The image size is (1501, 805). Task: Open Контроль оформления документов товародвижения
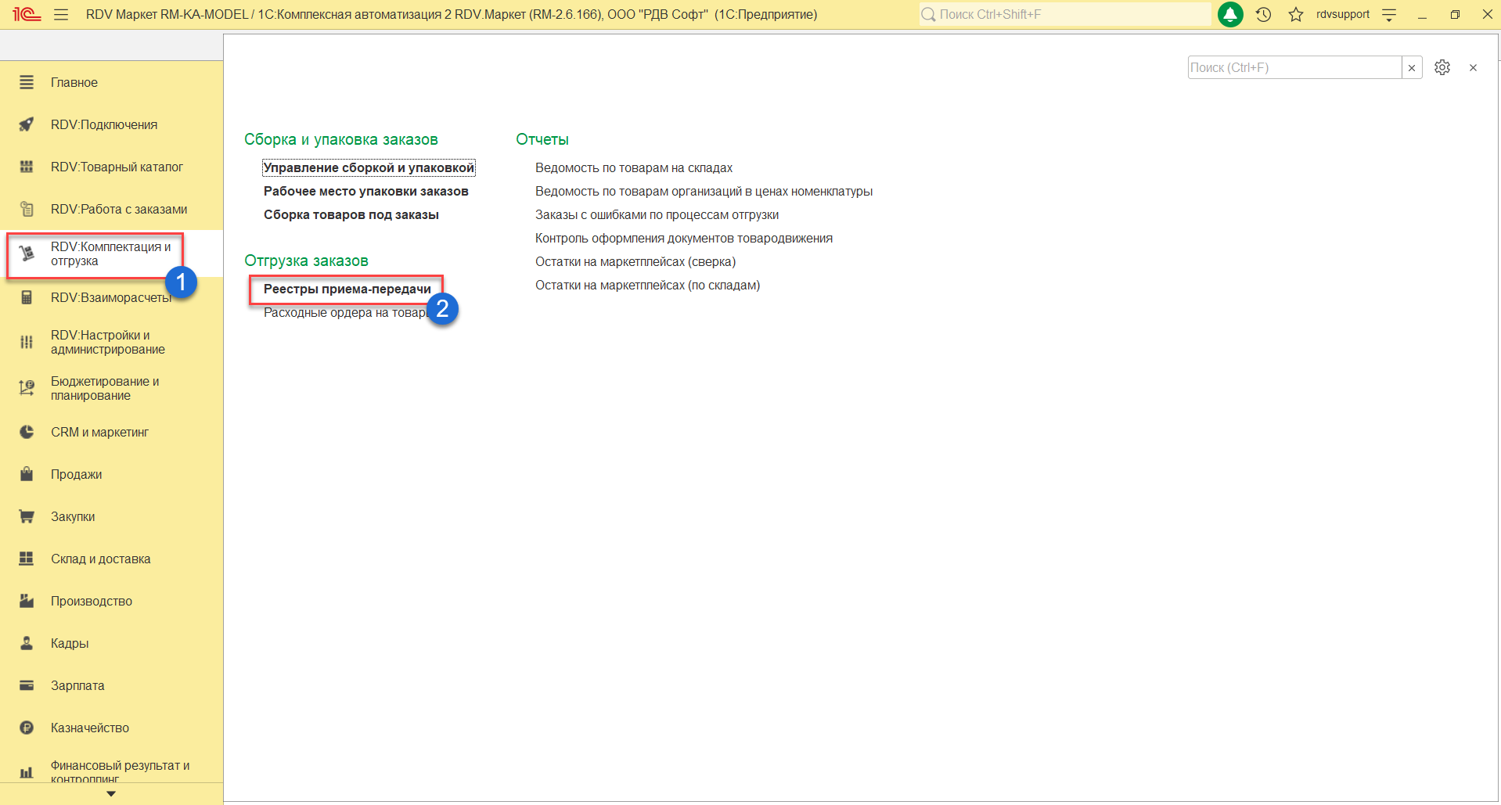(684, 238)
